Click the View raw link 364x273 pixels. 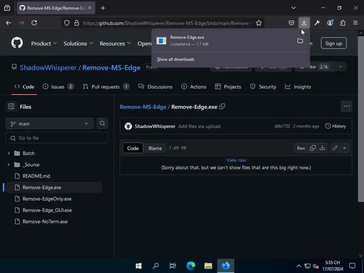coord(236,160)
